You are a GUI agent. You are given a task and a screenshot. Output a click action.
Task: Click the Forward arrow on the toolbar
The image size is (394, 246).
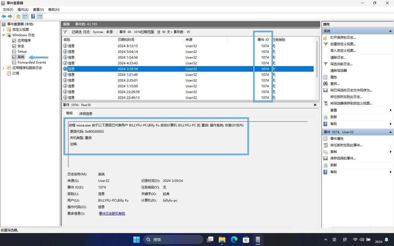[x=9, y=17]
